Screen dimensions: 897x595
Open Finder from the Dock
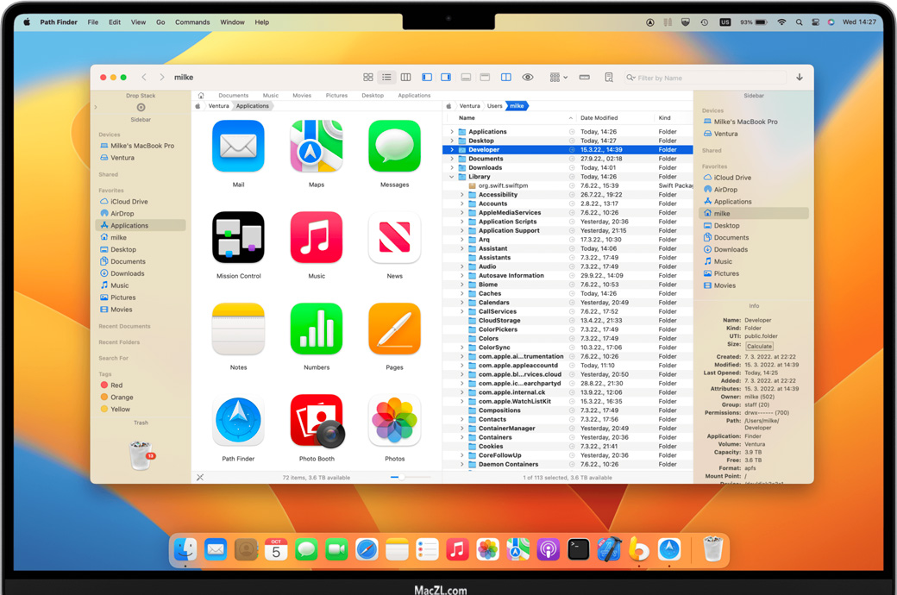185,550
